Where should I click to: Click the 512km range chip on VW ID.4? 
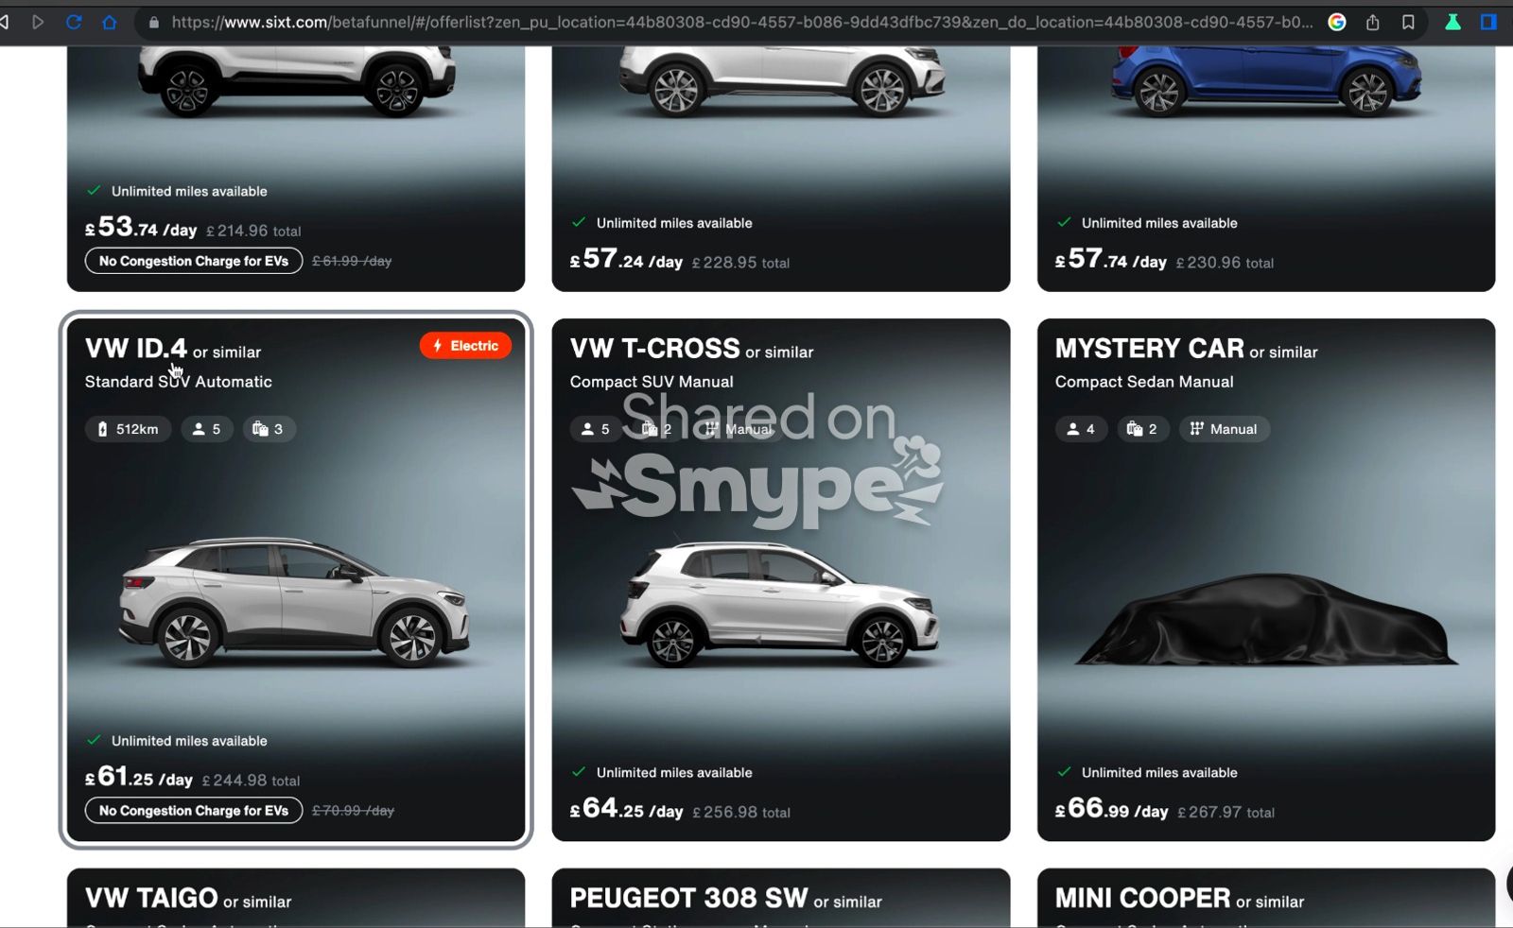[x=129, y=429]
